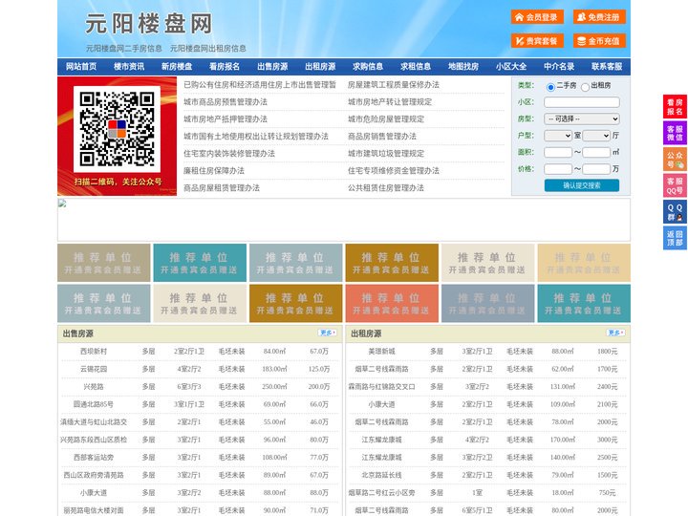This screenshot has height=516, width=688.
Task: Open the 中介名录 navigation item
Action: pyautogui.click(x=559, y=67)
